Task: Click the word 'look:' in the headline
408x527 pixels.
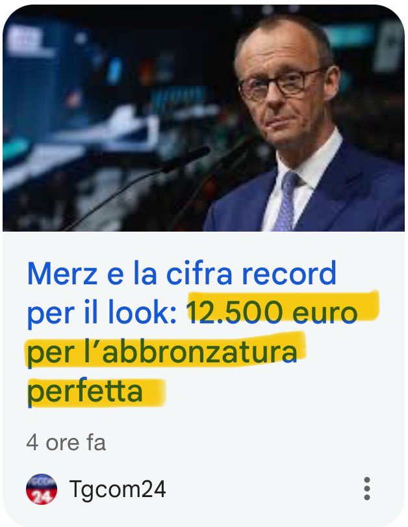Action: coord(142,313)
